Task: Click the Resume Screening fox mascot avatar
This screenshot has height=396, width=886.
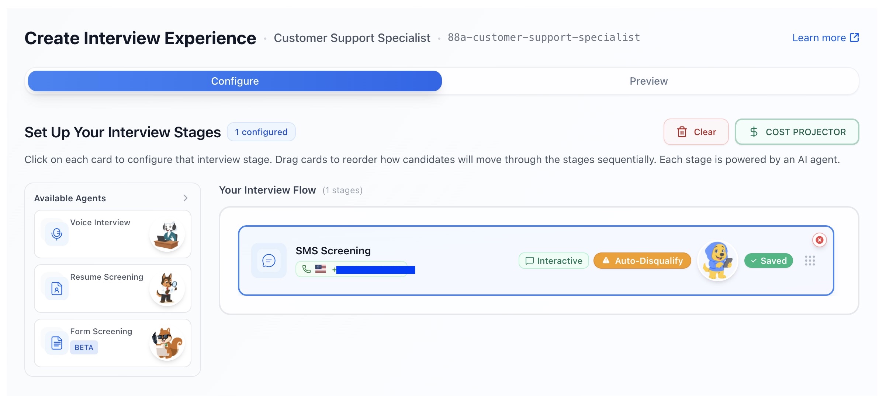Action: click(x=167, y=289)
